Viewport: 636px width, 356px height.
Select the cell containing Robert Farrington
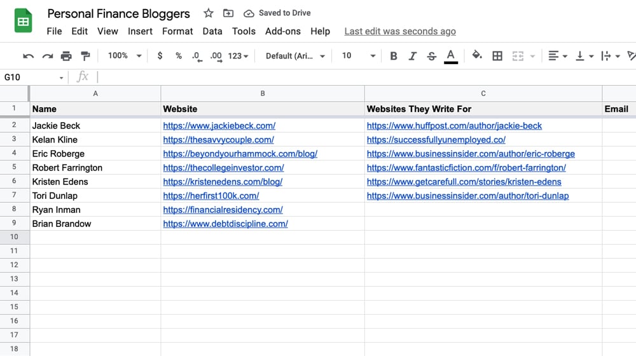(95, 168)
